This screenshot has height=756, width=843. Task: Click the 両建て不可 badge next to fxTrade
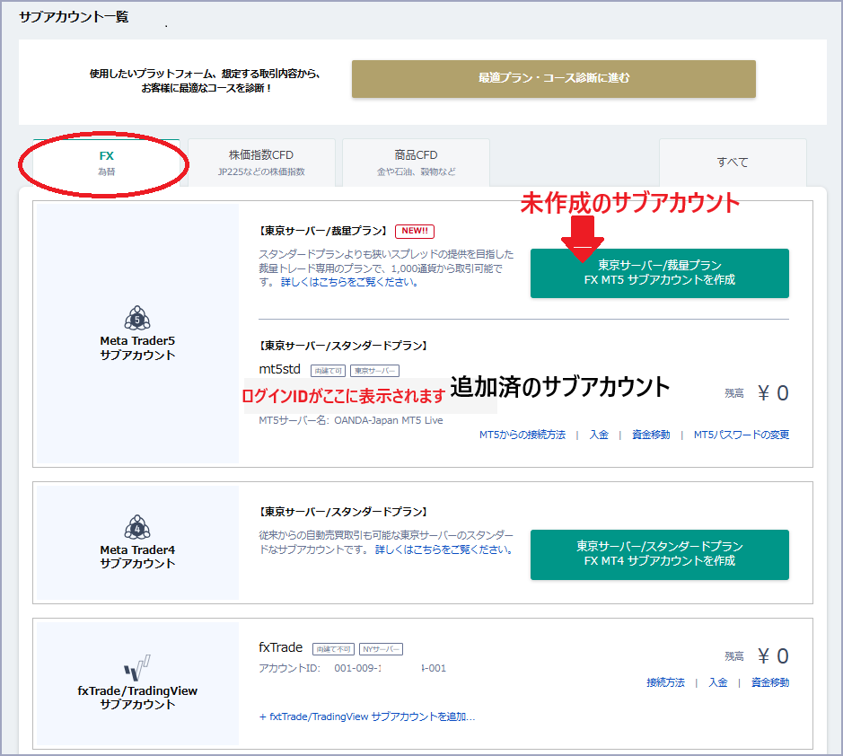[333, 649]
